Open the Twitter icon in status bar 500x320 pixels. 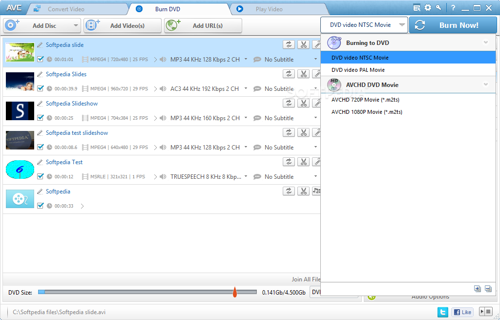pos(442,312)
